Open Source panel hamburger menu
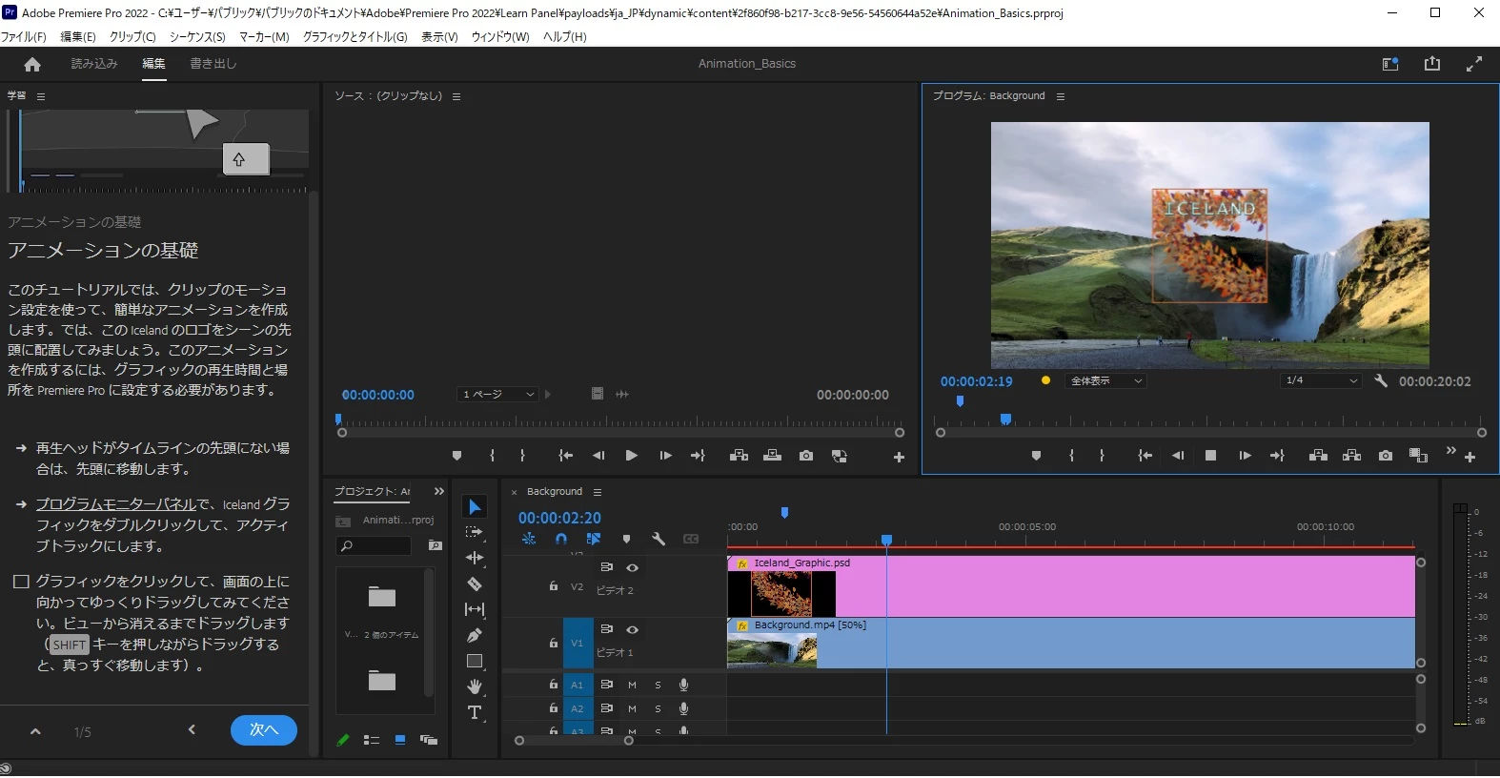 coord(456,96)
